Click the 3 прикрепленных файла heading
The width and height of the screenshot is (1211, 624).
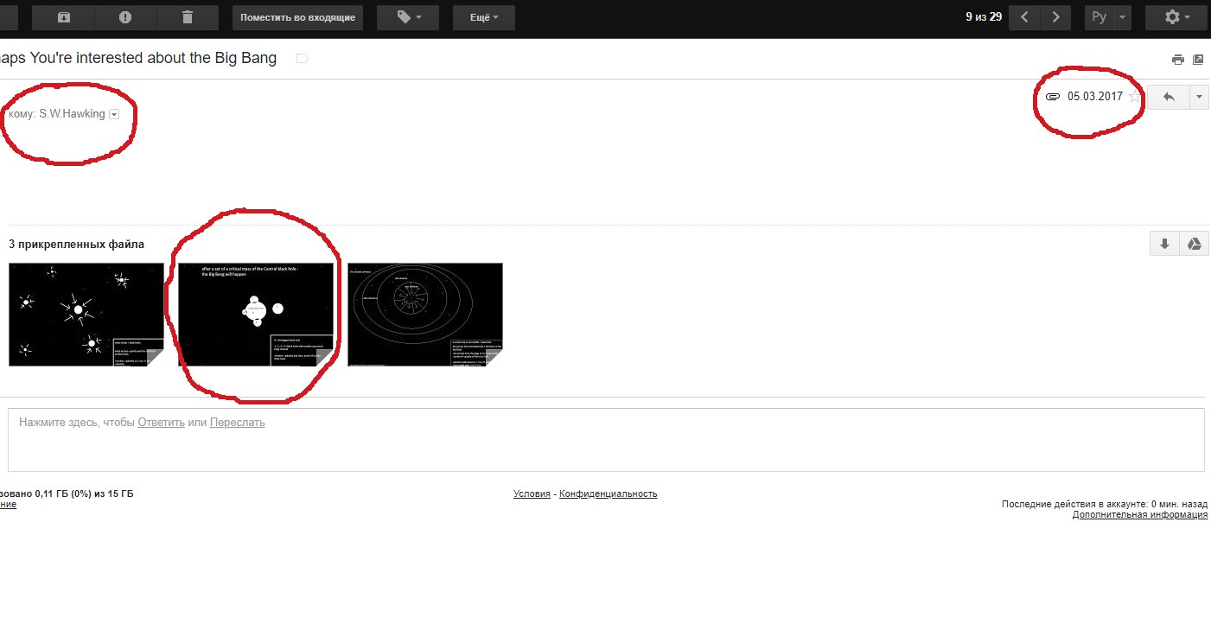click(x=76, y=245)
